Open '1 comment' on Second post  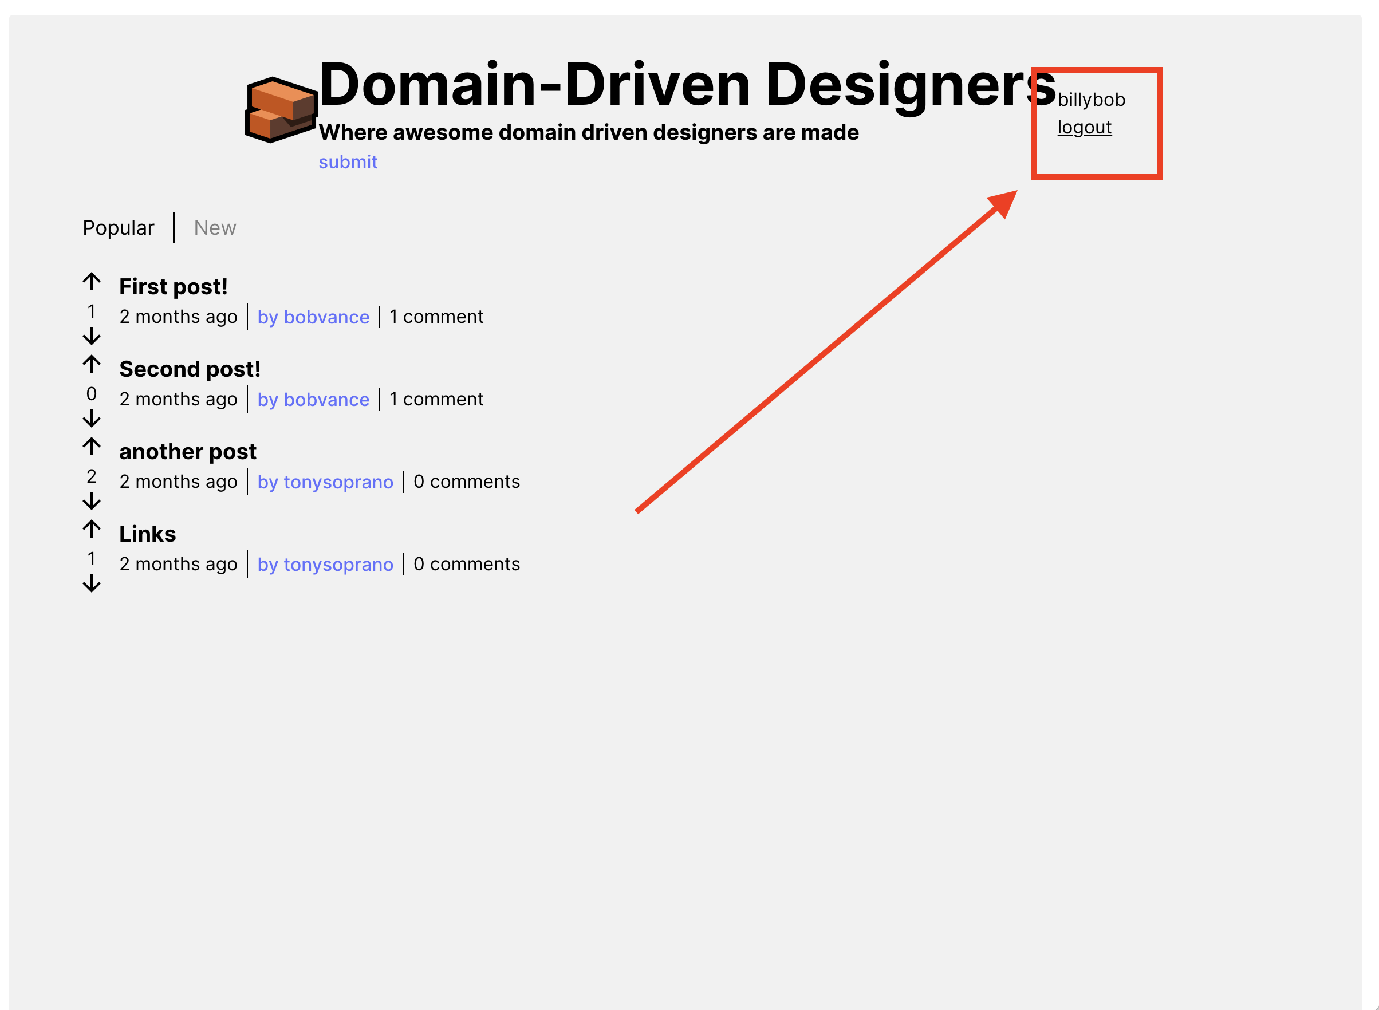(x=436, y=399)
